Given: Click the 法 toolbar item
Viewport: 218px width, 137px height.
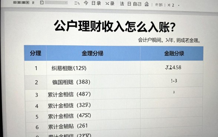Looking at the screenshot, I should click(x=122, y=4).
